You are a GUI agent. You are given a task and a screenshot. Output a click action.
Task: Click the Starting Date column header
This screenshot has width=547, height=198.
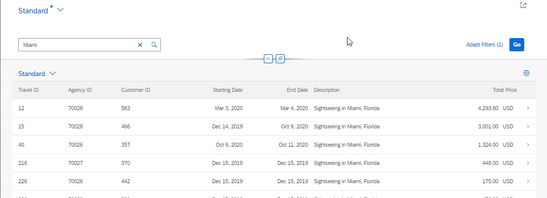pos(227,90)
